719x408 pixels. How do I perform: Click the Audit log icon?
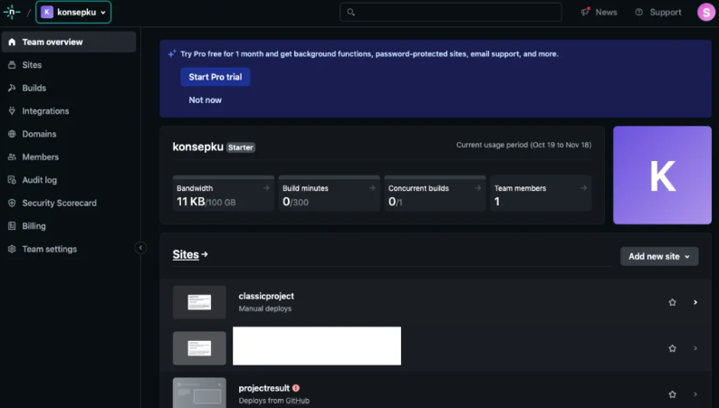[12, 179]
